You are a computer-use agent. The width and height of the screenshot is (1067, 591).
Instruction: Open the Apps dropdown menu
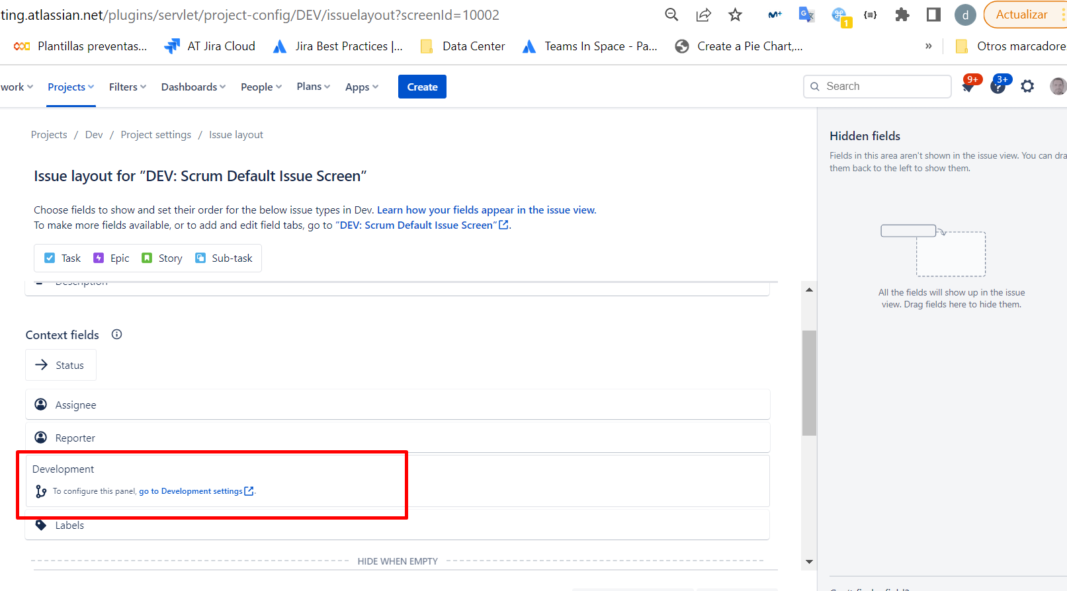coord(362,87)
